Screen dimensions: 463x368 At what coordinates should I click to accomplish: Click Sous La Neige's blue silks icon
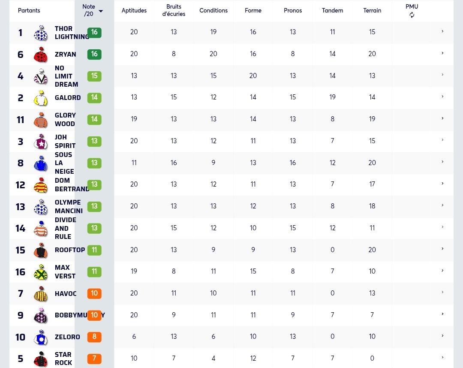click(41, 163)
